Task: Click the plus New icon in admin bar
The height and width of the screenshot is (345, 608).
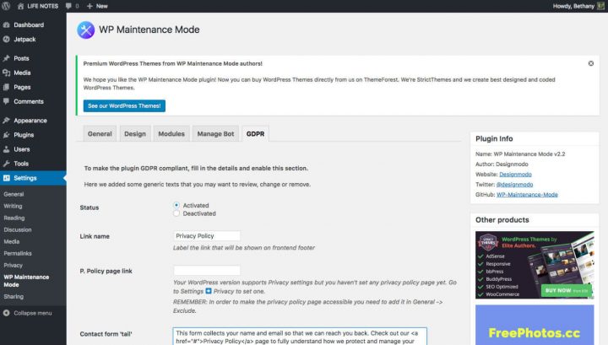Action: pyautogui.click(x=90, y=6)
